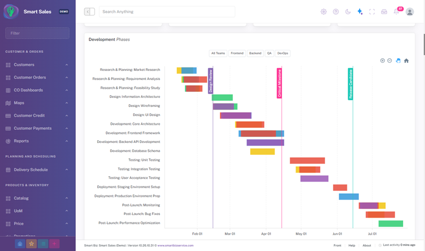Image resolution: width=425 pixels, height=251 pixels.
Task: Open the inbox tray icon
Action: point(384,12)
